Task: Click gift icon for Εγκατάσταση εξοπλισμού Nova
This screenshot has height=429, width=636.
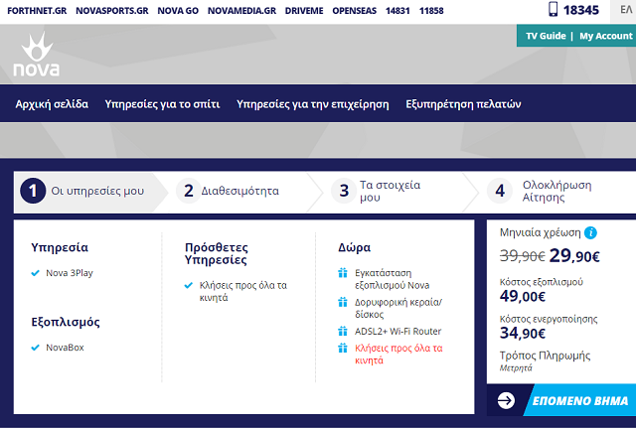Action: click(343, 273)
